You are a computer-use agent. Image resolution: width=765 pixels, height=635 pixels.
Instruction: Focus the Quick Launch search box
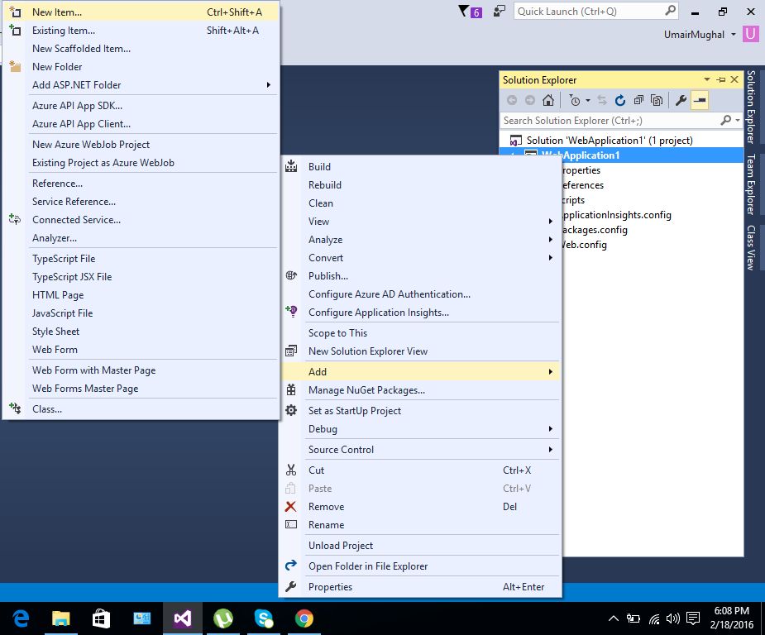(x=595, y=12)
